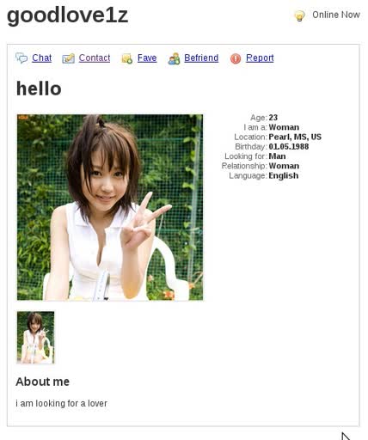Image resolution: width=368 pixels, height=440 pixels.
Task: Click the About me heading
Action: (x=42, y=382)
